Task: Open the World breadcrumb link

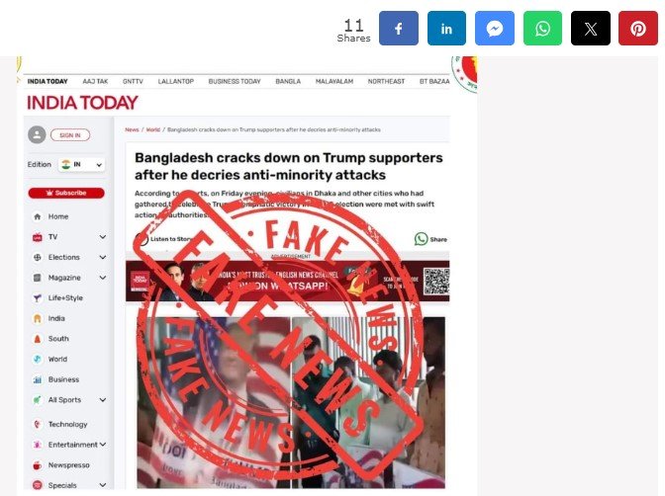Action: coord(153,129)
